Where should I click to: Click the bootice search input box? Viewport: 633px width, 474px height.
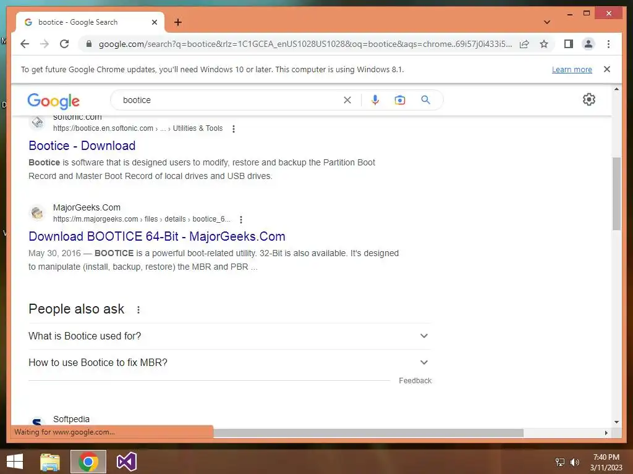click(x=230, y=100)
